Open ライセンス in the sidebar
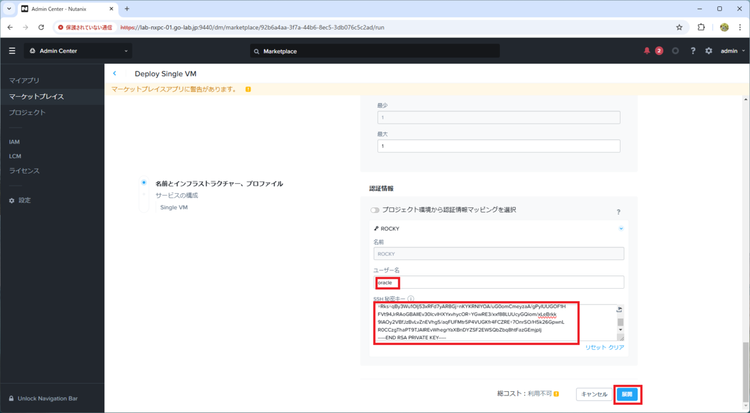The height and width of the screenshot is (413, 750). coord(24,171)
